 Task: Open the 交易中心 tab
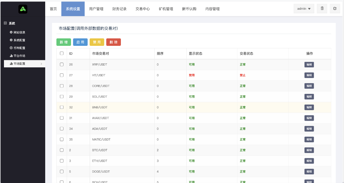point(142,9)
